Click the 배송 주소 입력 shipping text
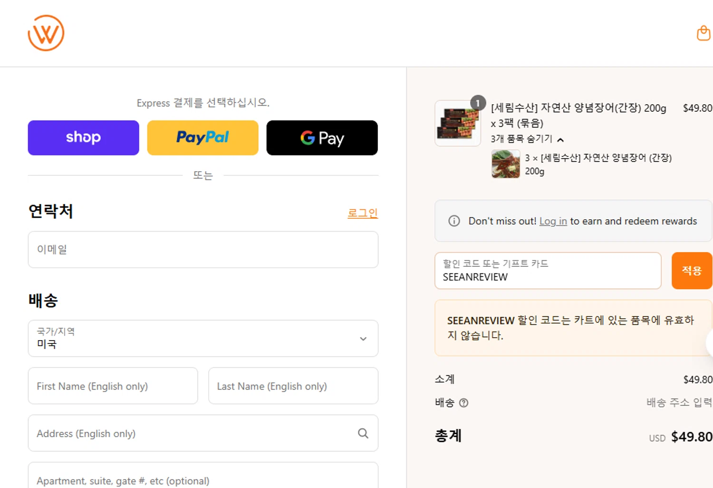This screenshot has width=713, height=488. pyautogui.click(x=679, y=402)
